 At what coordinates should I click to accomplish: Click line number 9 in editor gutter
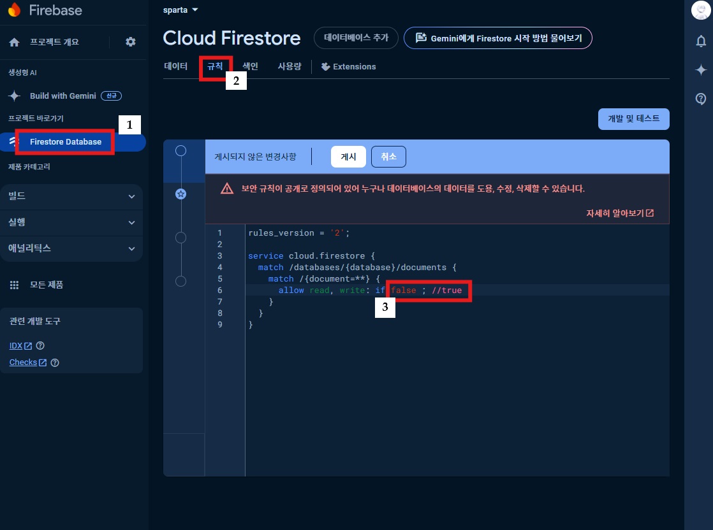pos(219,324)
